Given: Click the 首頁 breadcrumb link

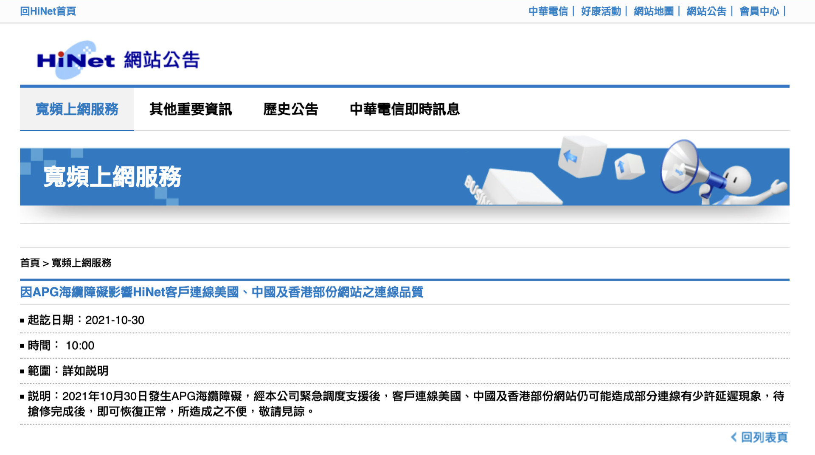Looking at the screenshot, I should pyautogui.click(x=30, y=263).
